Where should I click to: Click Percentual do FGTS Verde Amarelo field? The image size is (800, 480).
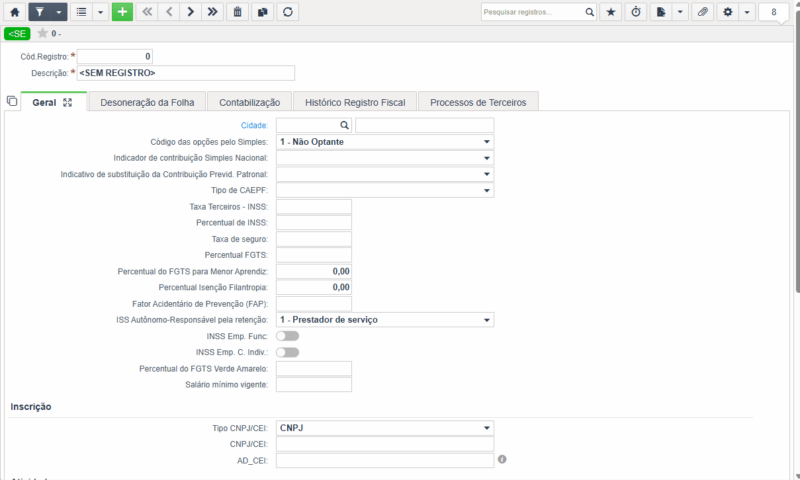pos(314,368)
